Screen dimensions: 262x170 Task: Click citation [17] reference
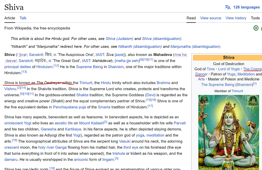coord(150,106)
